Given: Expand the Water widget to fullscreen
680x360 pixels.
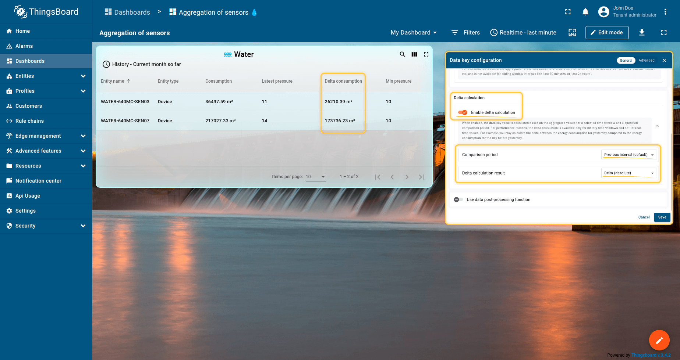Looking at the screenshot, I should (426, 54).
